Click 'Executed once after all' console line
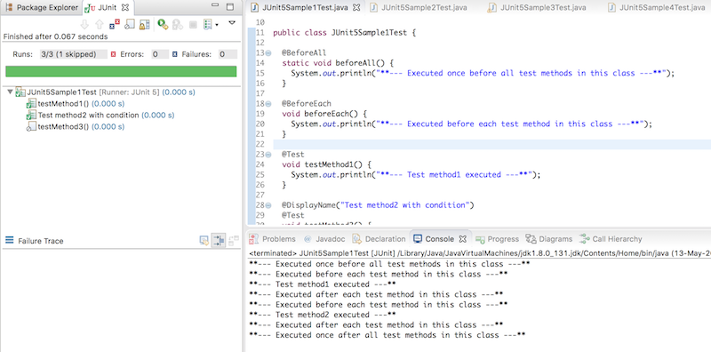Image resolution: width=711 pixels, height=352 pixels. pos(387,335)
